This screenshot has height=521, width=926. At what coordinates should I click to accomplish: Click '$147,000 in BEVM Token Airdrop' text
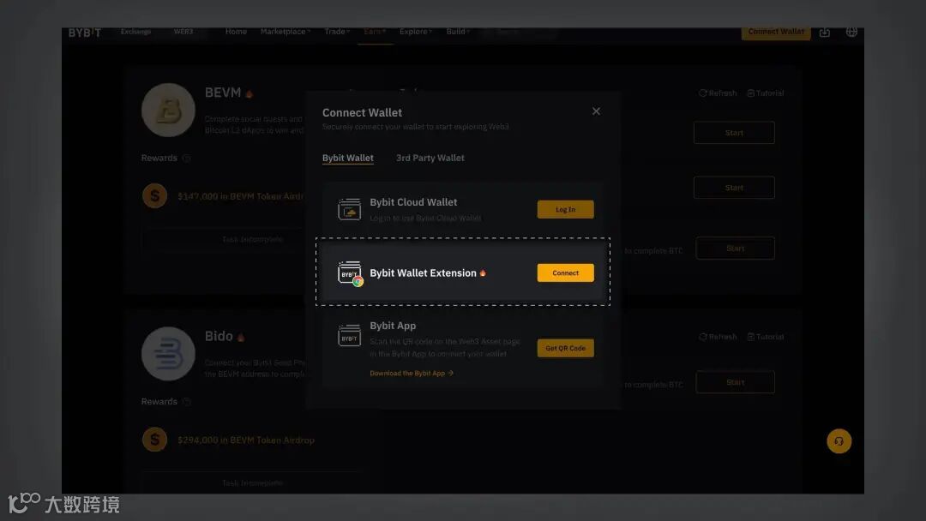[241, 196]
